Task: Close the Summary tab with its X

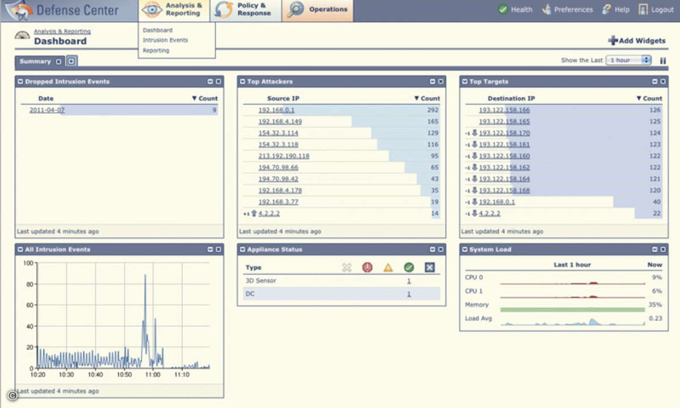Action: coord(59,61)
